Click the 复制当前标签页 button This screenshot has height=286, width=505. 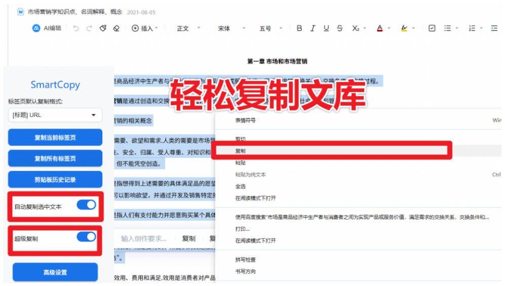(x=55, y=137)
